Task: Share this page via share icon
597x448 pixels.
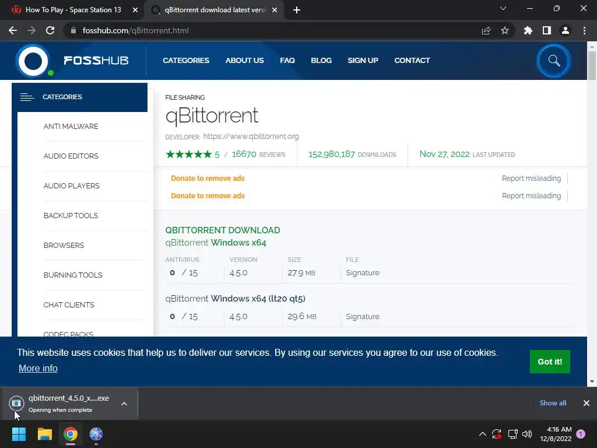Action: tap(486, 30)
